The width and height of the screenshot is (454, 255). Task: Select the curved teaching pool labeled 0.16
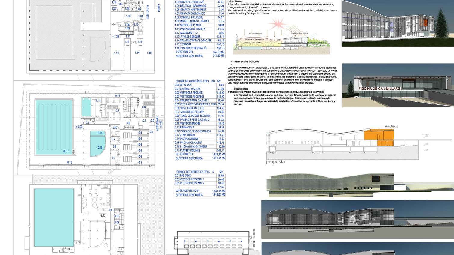[98, 146]
